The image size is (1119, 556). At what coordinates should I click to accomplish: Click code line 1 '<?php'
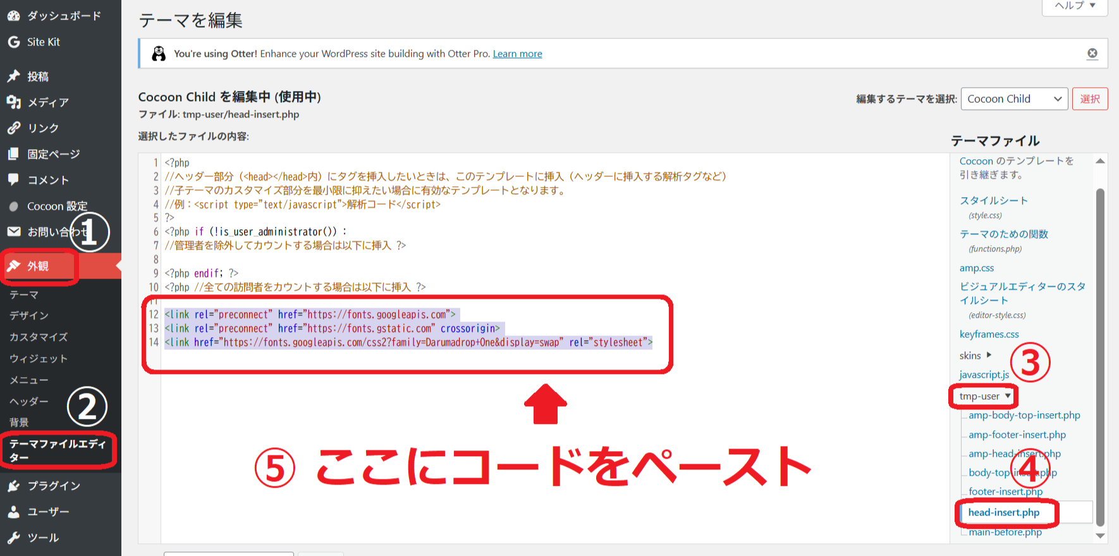pyautogui.click(x=177, y=163)
